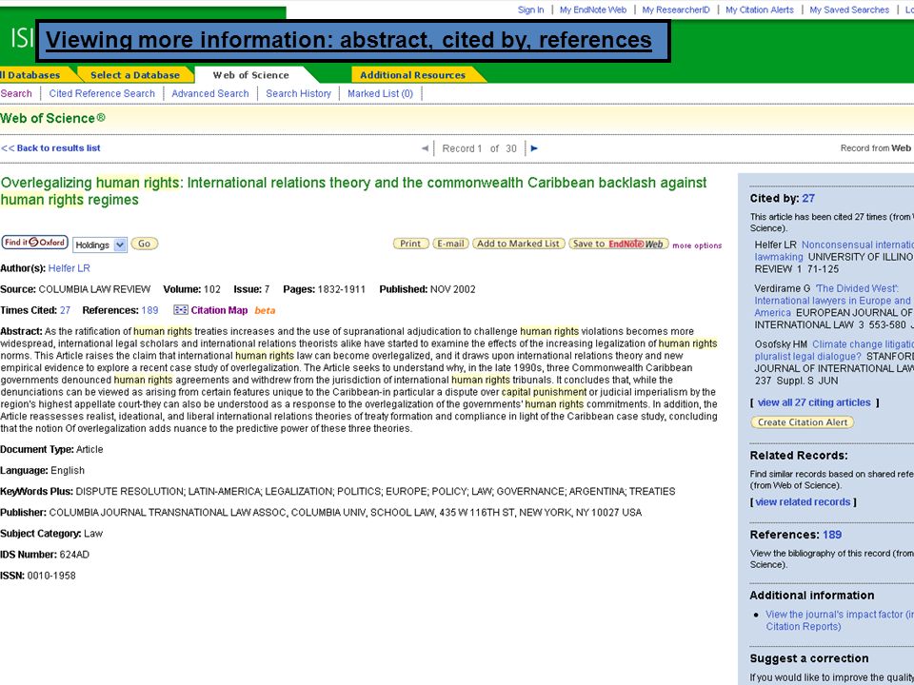View the journal's impact factor
Viewport: 914px width, 685px height.
click(840, 620)
